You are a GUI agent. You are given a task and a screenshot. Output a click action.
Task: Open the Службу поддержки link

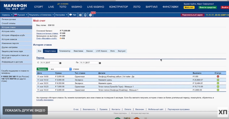[45, 100]
